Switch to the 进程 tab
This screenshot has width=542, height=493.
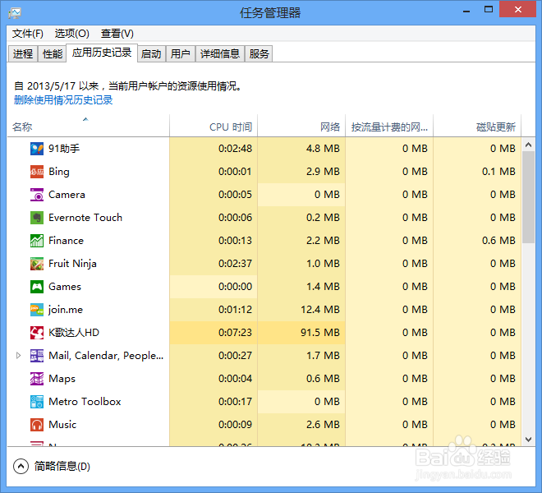click(x=23, y=53)
